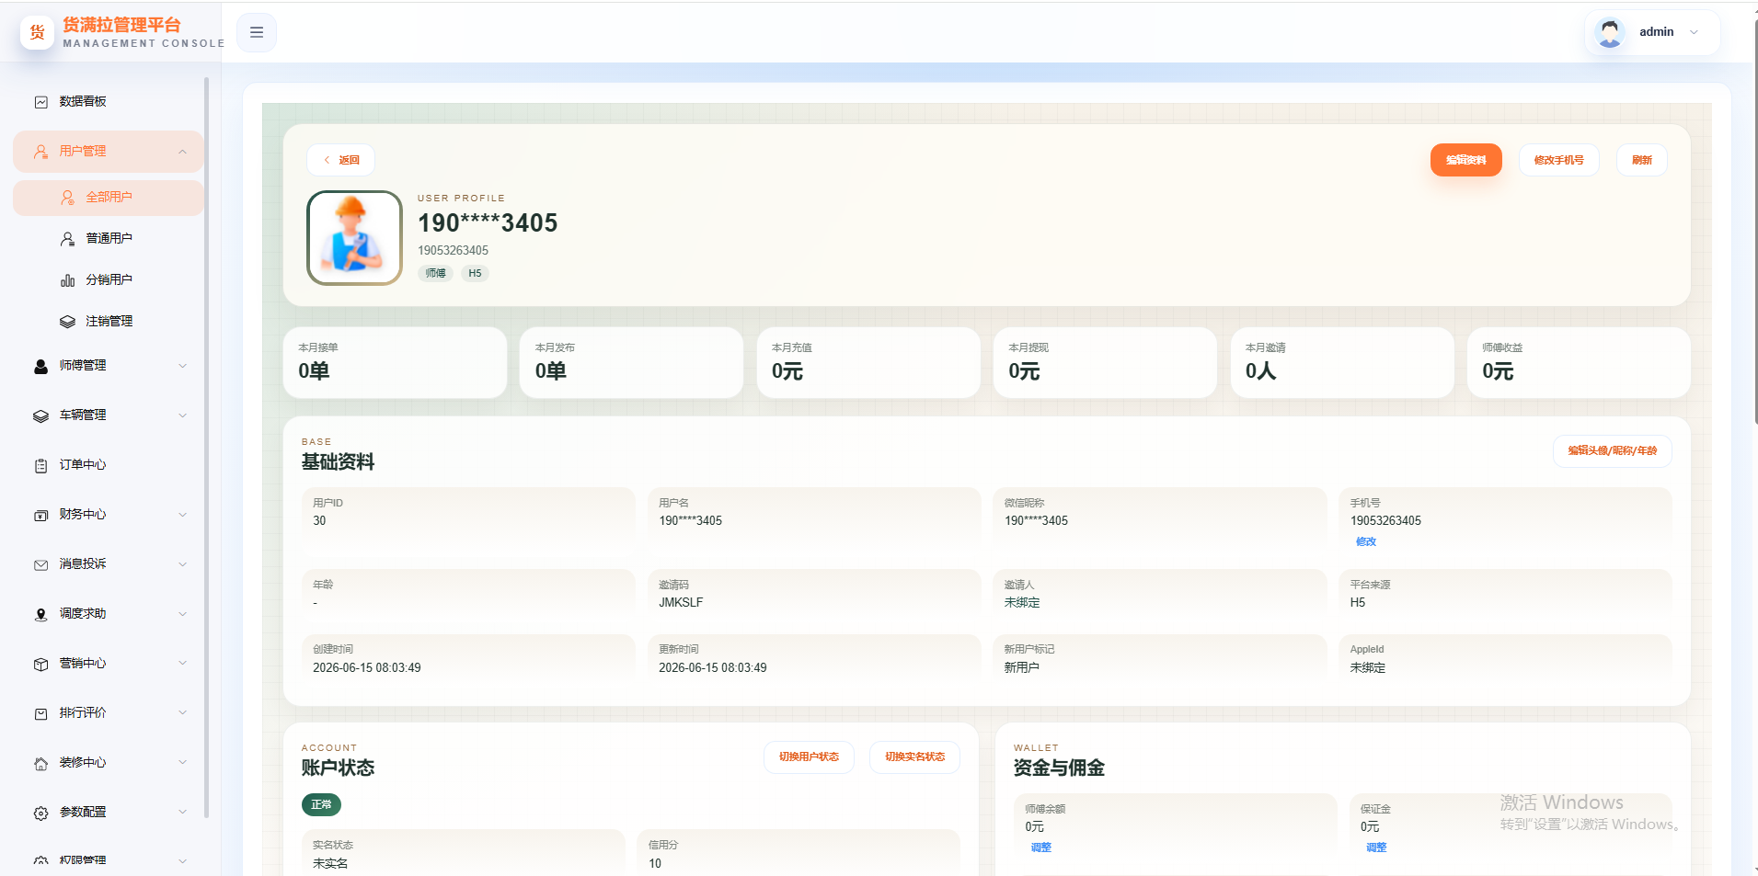
Task: Click the 数据看板 chart icon
Action: point(40,102)
